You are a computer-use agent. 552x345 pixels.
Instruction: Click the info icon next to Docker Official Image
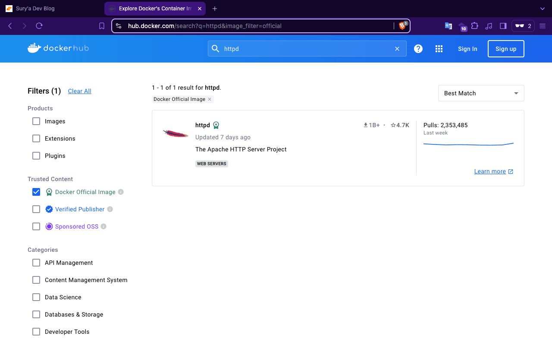(x=121, y=192)
